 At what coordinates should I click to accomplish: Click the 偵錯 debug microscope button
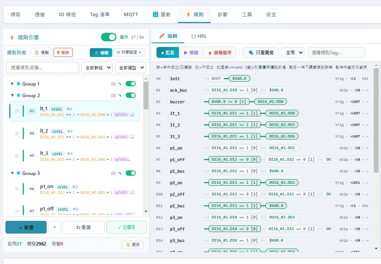click(x=101, y=52)
